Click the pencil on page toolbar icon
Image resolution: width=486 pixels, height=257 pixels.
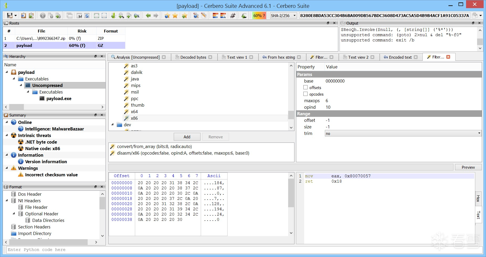(x=204, y=15)
